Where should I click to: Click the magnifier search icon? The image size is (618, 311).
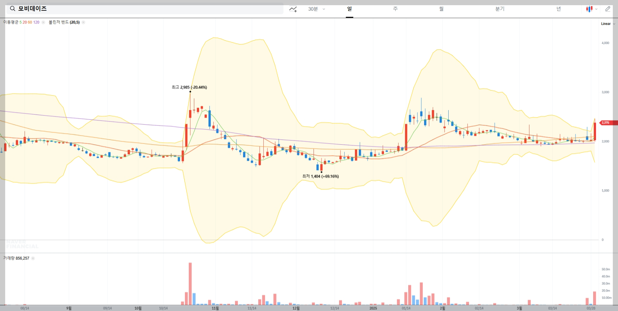(x=12, y=9)
